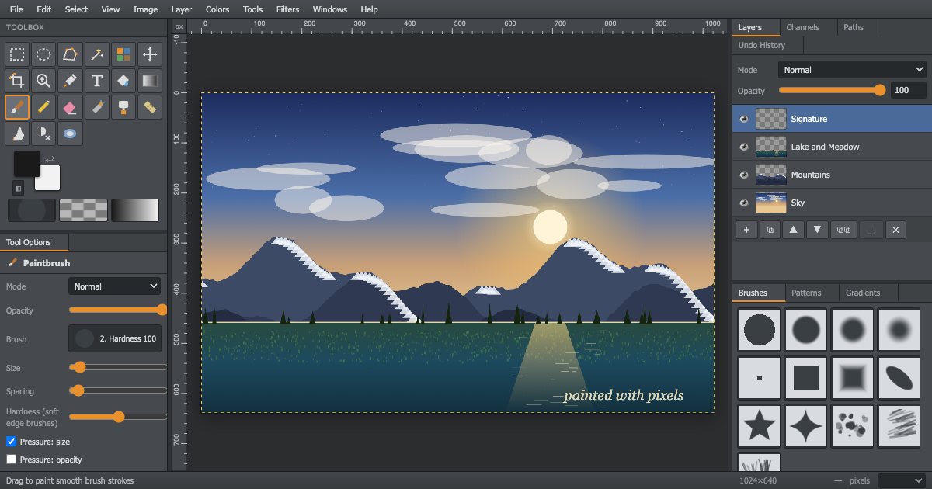Open the Undo History tab
Screen dimensions: 932x489
point(761,45)
